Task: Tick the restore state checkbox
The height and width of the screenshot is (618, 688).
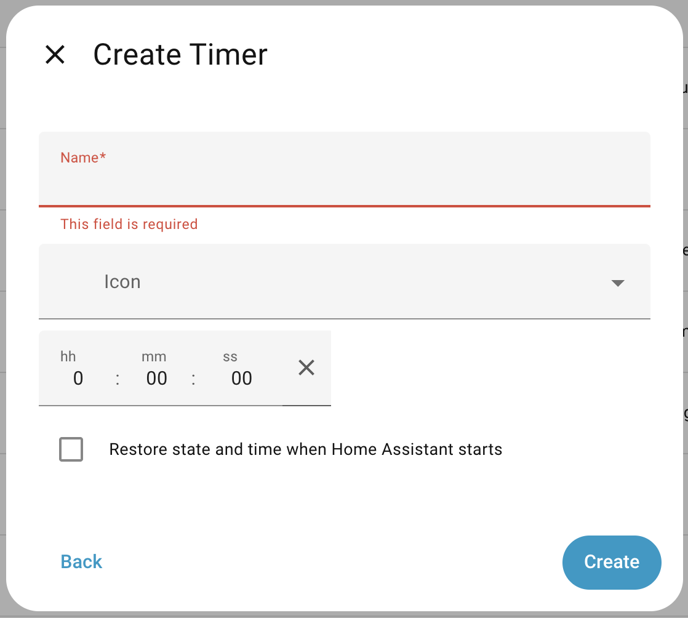Action: click(71, 449)
